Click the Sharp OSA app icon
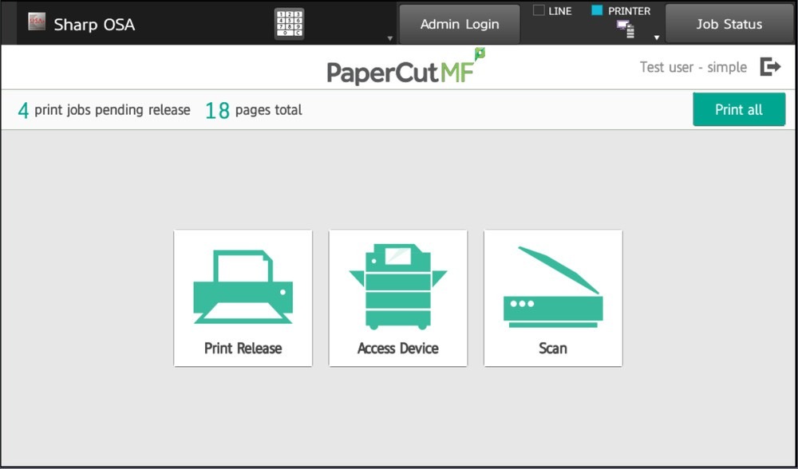 [x=37, y=23]
